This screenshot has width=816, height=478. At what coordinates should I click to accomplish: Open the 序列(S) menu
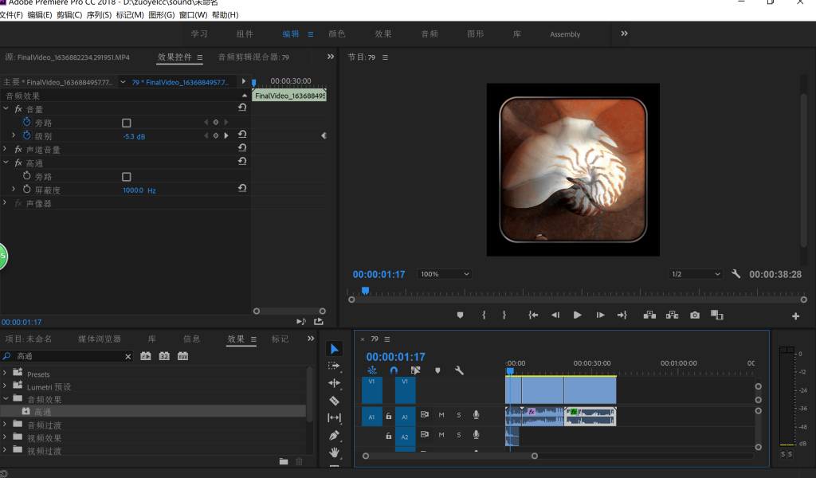[x=99, y=15]
